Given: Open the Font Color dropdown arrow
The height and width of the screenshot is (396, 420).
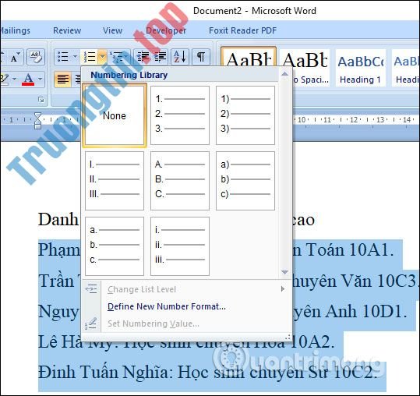Looking at the screenshot, I should click(x=40, y=79).
